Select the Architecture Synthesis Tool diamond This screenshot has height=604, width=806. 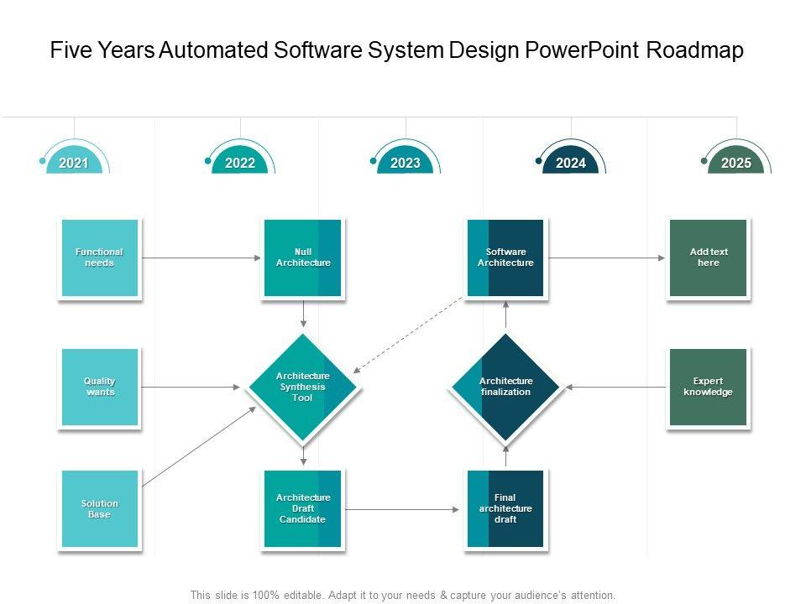tap(302, 387)
